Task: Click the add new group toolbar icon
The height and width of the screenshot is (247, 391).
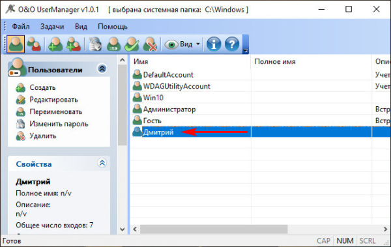Action: [x=74, y=44]
